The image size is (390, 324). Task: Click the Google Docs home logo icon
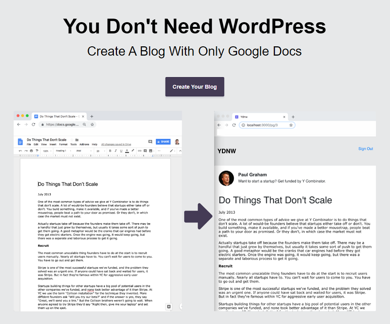point(20,142)
